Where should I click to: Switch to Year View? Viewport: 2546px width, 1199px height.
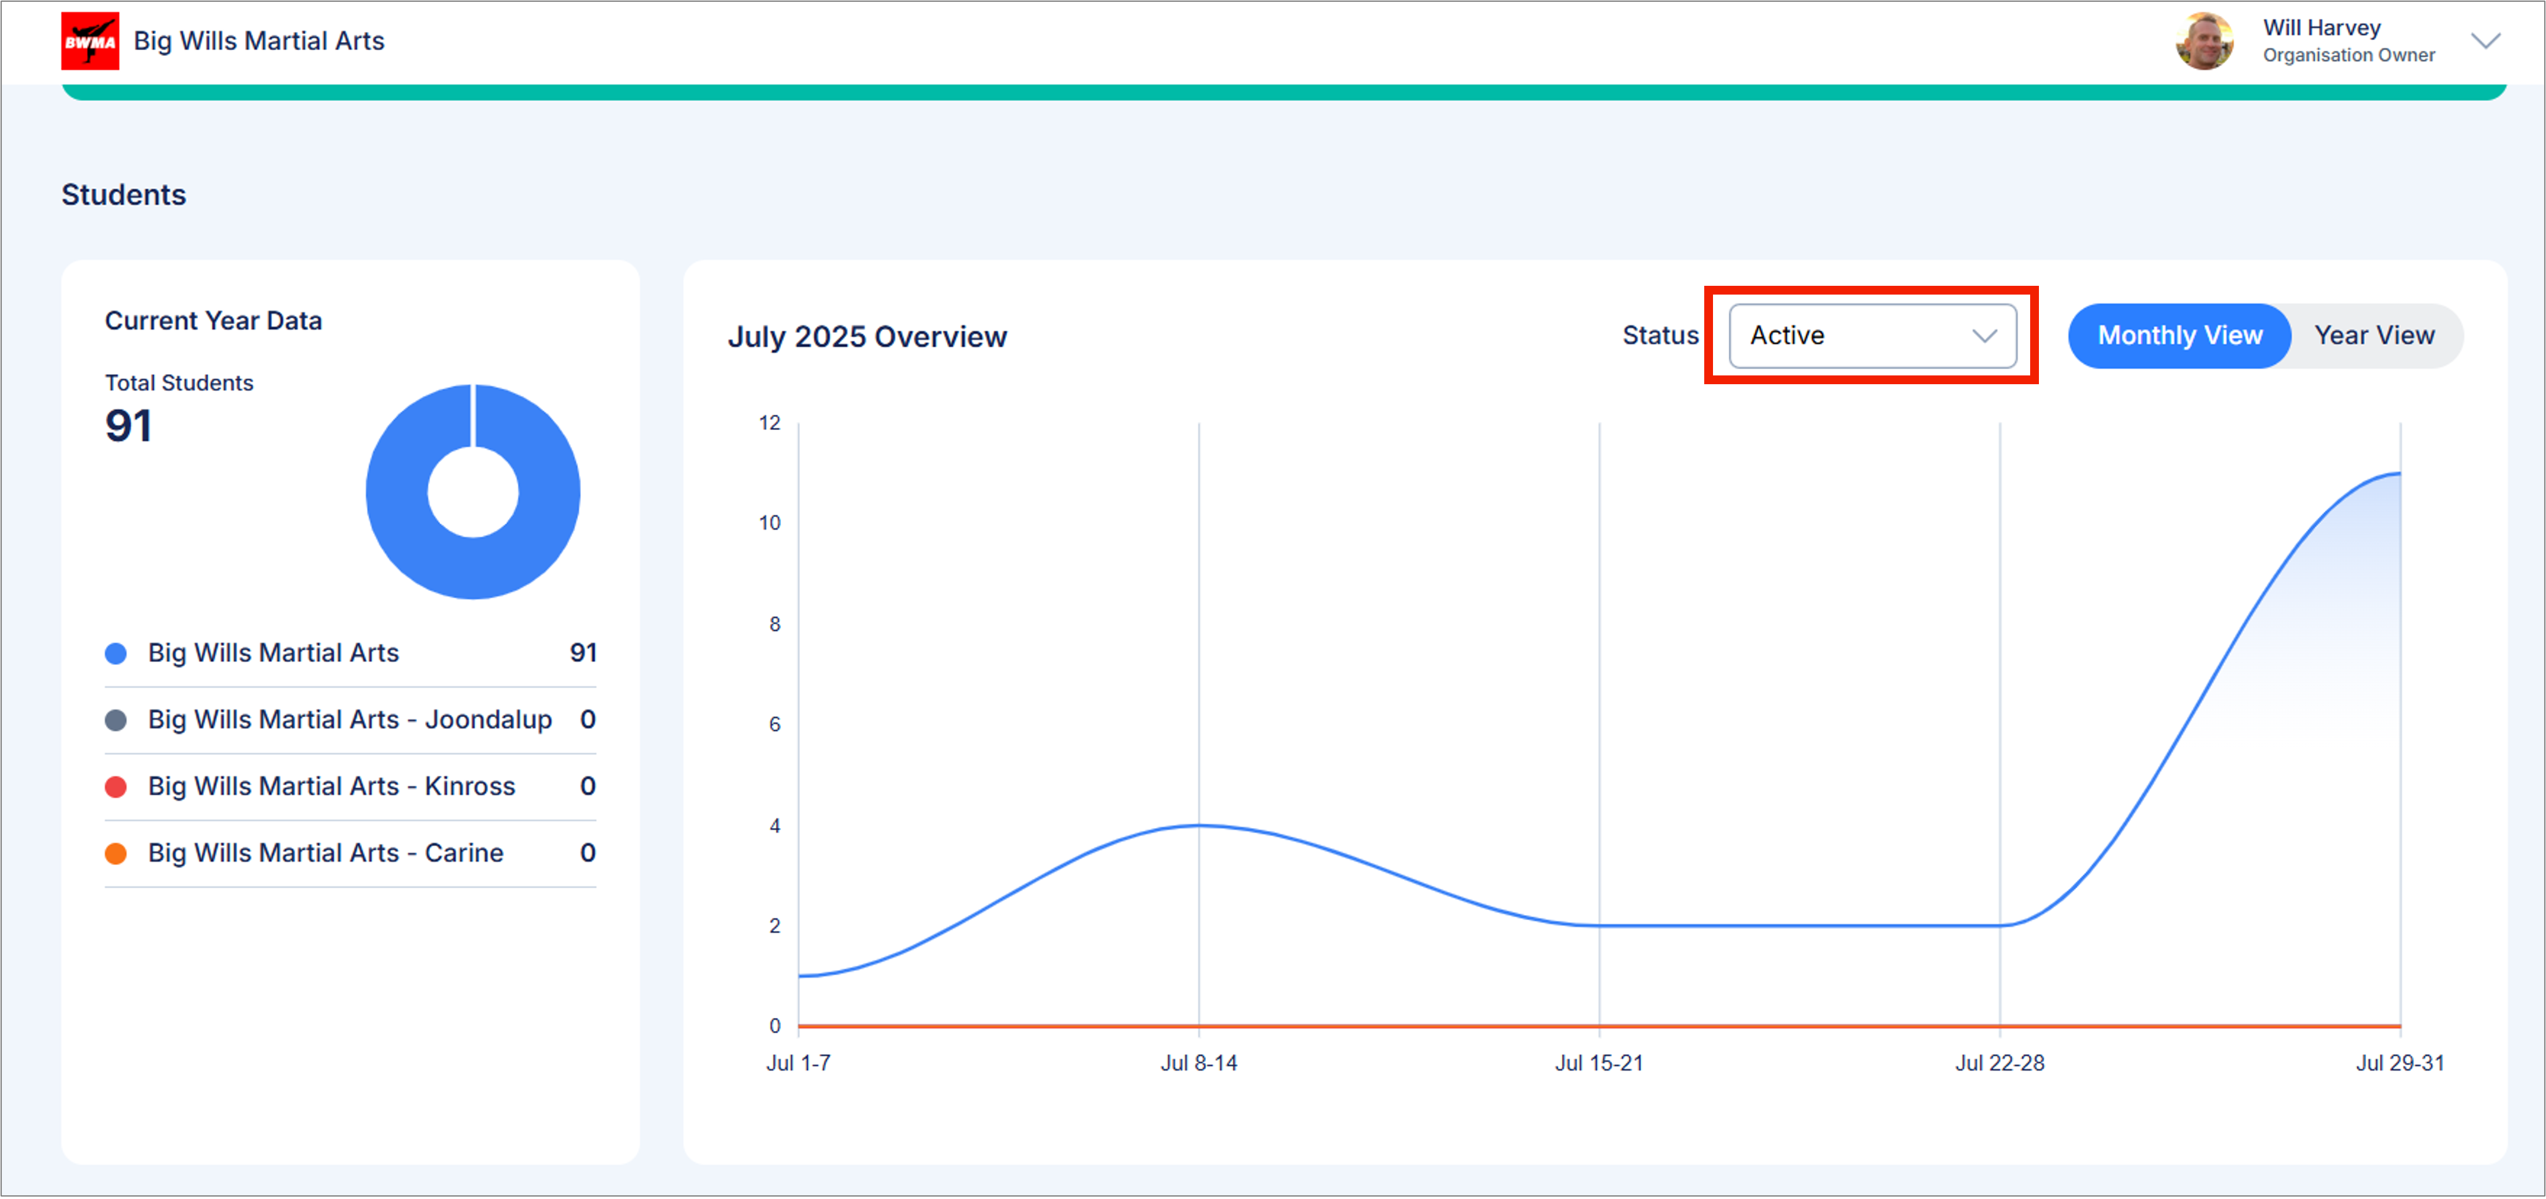point(2374,335)
